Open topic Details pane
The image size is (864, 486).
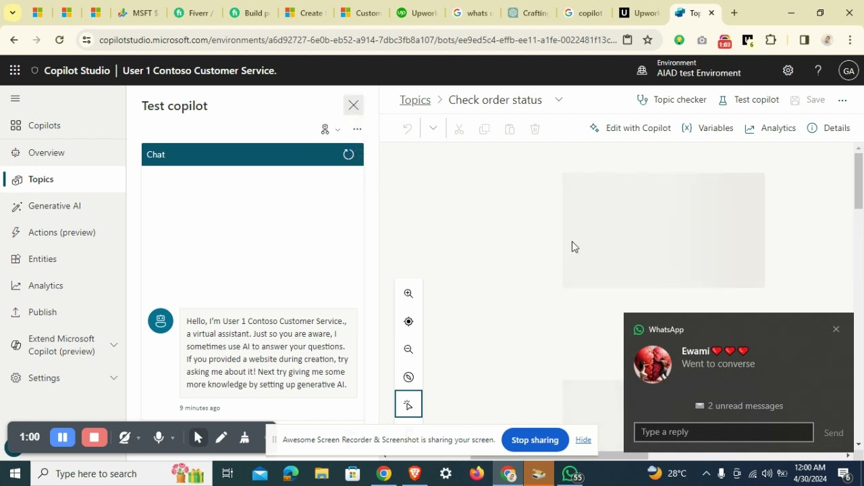coord(829,128)
